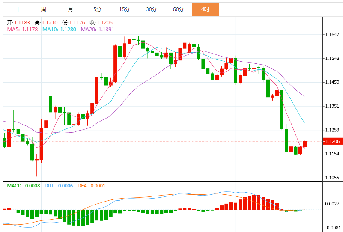This screenshot has height=232, width=343.
Task: Click the MACD value label
Action: click(24, 186)
